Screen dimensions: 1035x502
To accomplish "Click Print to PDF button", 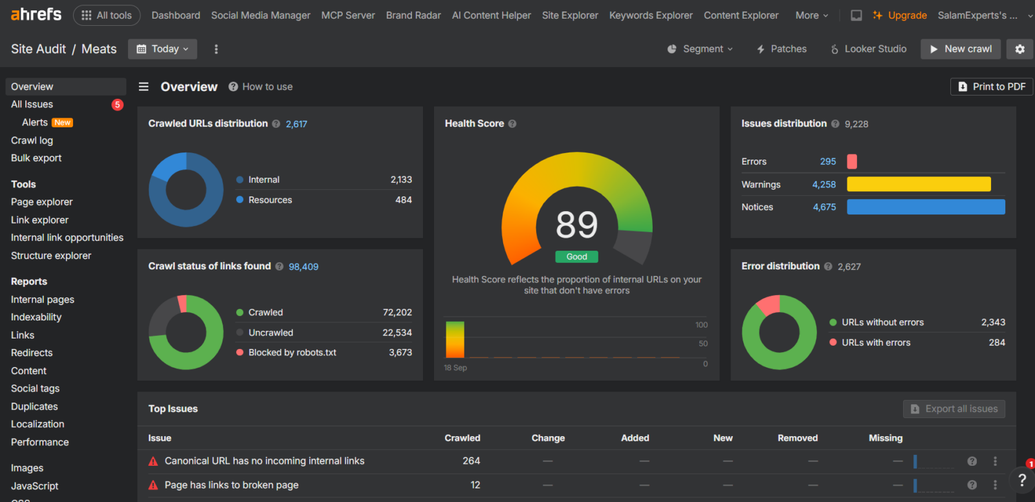I will coord(991,87).
